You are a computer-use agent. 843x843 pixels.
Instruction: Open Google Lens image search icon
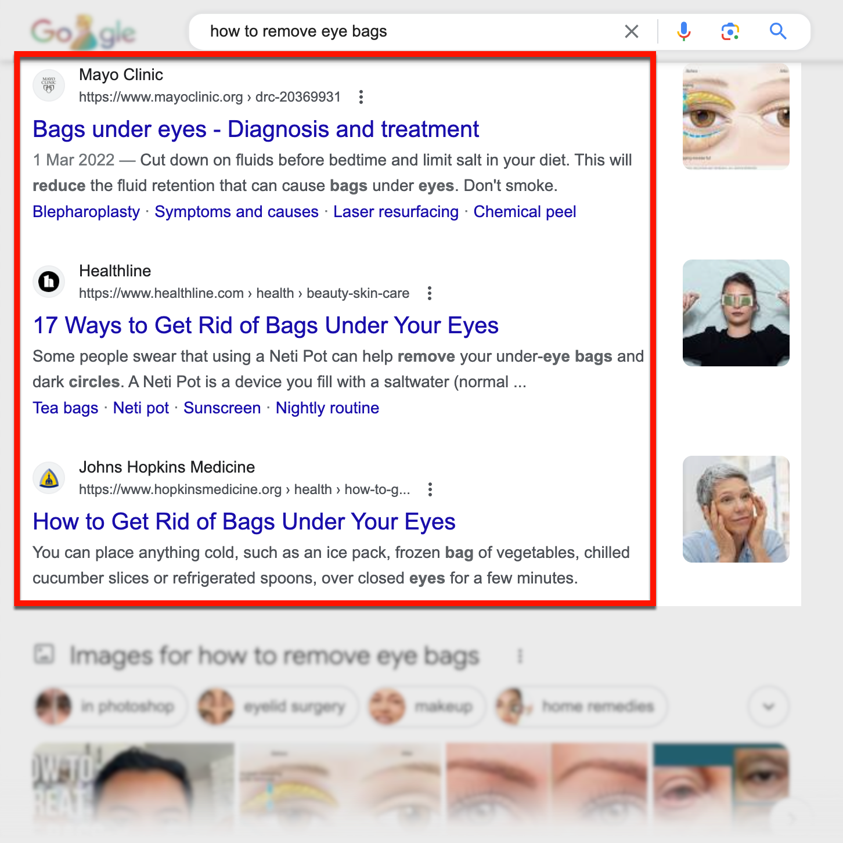tap(730, 31)
